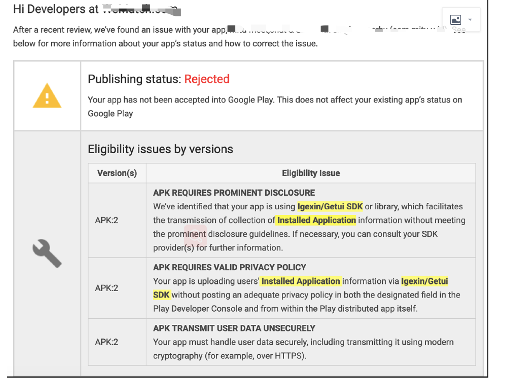Select the "Hi Developers at" greeting heading

click(x=56, y=9)
